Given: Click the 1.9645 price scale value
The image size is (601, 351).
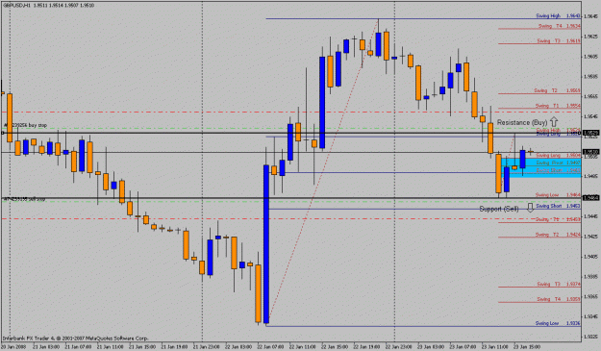Looking at the screenshot, I should (590, 16).
